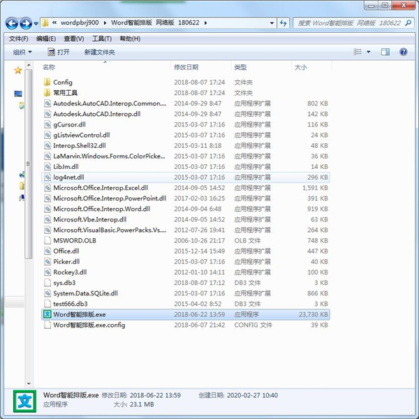Click the 打开 toolbar button
The image size is (419, 419).
(x=59, y=52)
